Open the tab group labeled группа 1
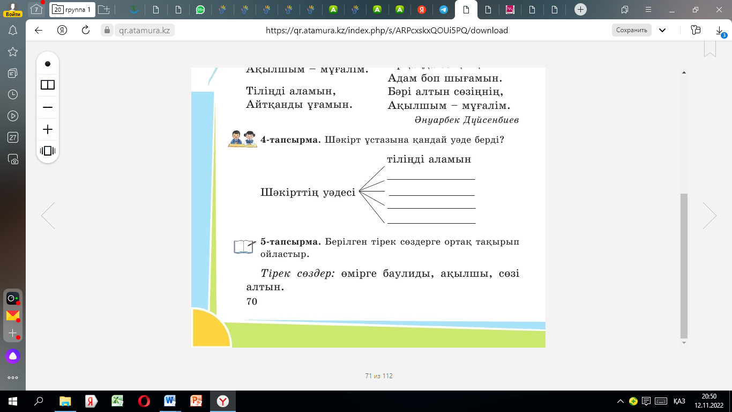The height and width of the screenshot is (412, 732). (x=73, y=9)
